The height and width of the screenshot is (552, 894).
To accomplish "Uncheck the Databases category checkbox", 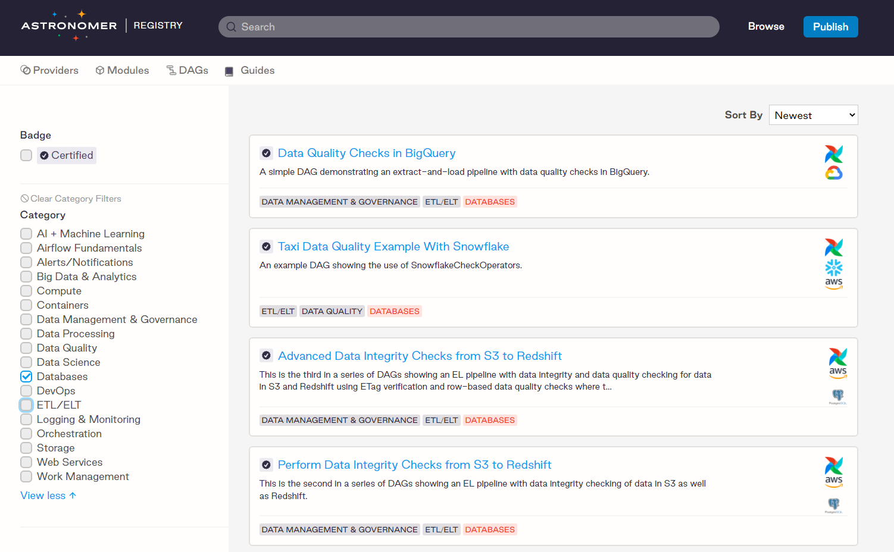I will [26, 377].
